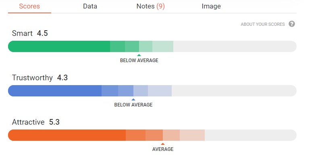This screenshot has width=318, height=165.
Task: Click the About Your Scores help icon
Action: (292, 24)
